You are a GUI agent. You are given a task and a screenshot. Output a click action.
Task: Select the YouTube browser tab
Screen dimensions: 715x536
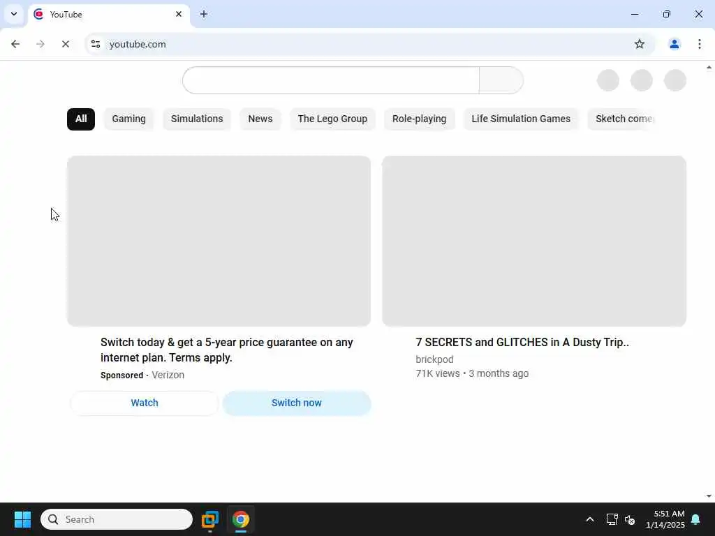click(x=108, y=14)
